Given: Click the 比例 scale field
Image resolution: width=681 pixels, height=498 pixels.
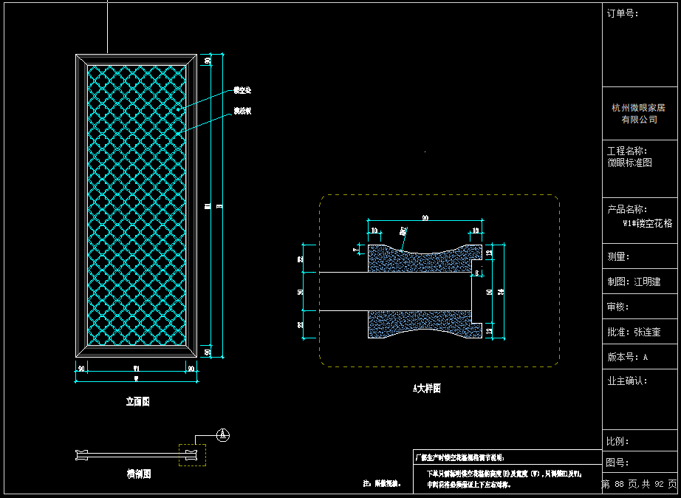Looking at the screenshot, I should pyautogui.click(x=617, y=441).
